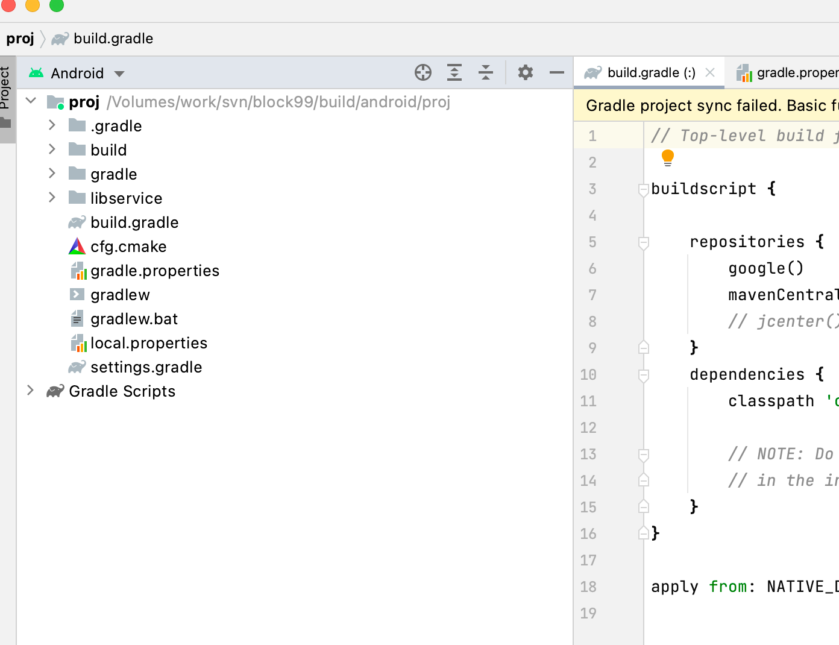839x645 pixels.
Task: Click the Select Opened File target icon
Action: pyautogui.click(x=423, y=73)
